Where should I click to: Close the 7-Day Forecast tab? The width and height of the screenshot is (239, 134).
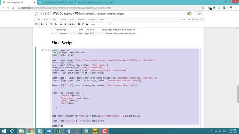[70, 3]
